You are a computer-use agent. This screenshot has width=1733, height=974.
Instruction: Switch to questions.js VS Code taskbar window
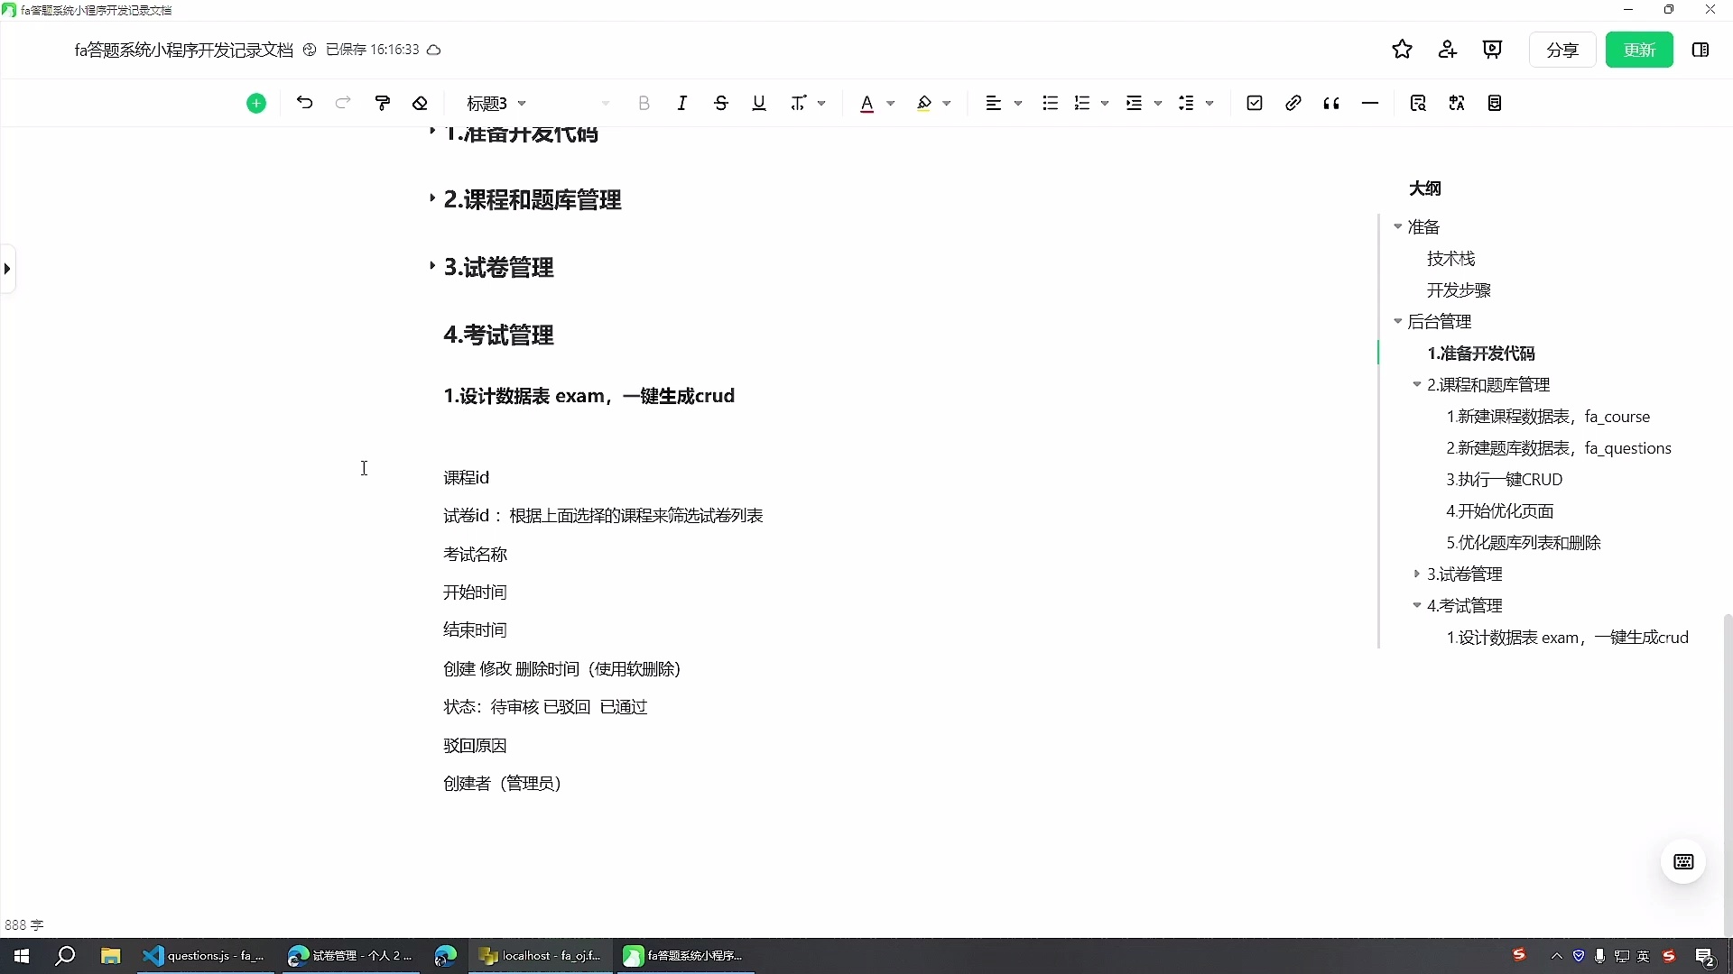point(204,956)
